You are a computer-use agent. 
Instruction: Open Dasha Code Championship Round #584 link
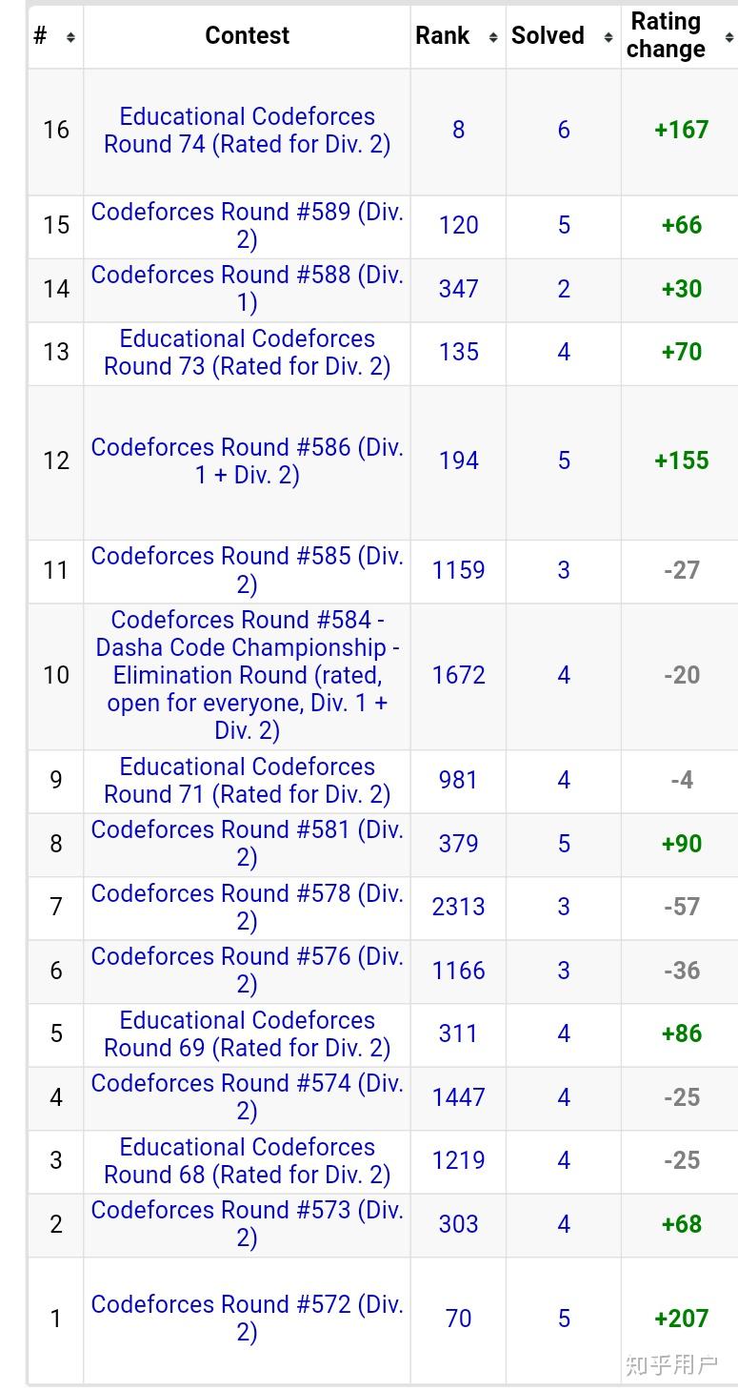coord(247,675)
